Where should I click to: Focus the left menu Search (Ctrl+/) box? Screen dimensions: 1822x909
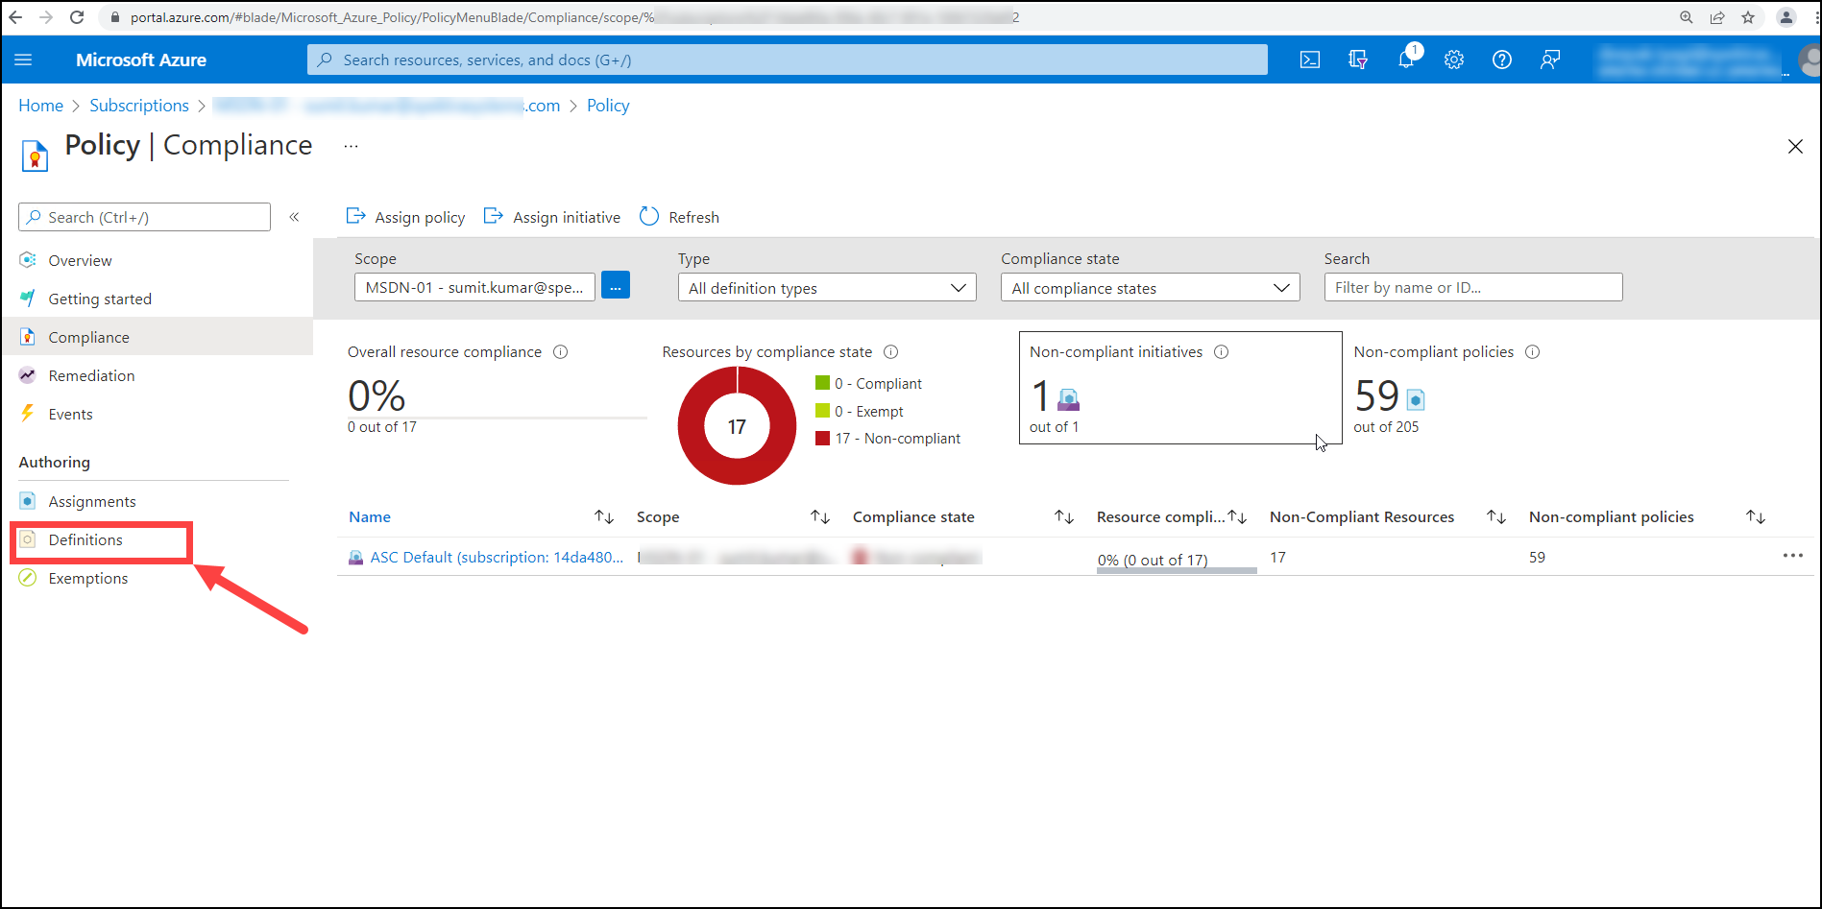point(144,217)
